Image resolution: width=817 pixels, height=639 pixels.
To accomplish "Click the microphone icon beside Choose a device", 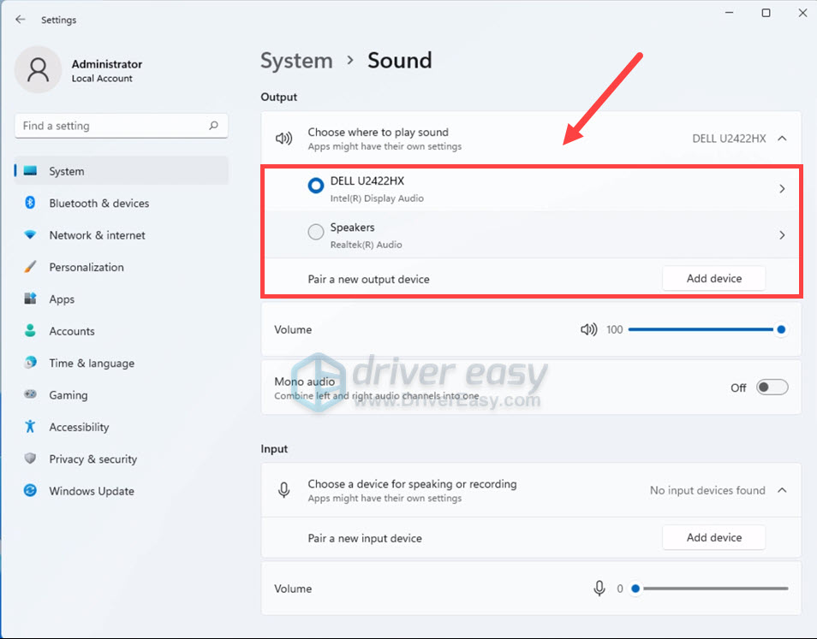I will point(284,489).
